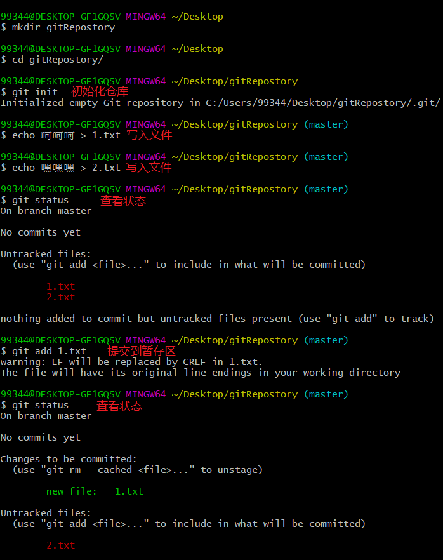
Task: Click the green "new file: 1.txt" entry
Action: click(95, 491)
